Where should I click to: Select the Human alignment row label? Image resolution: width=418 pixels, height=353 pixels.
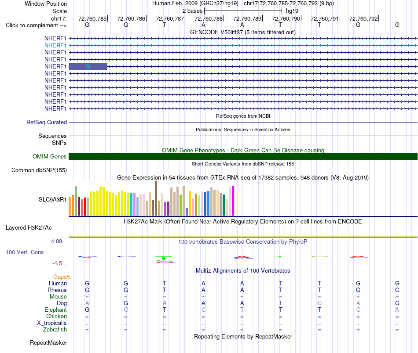58,283
